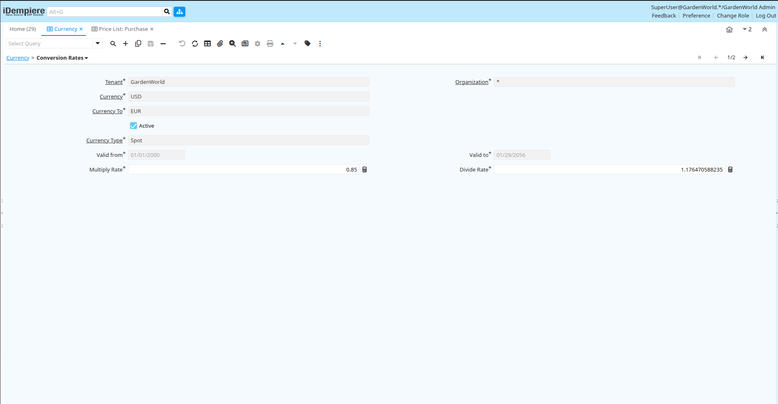This screenshot has height=404, width=778.
Task: Expand the Conversion Rates tab dropdown
Action: coord(86,58)
